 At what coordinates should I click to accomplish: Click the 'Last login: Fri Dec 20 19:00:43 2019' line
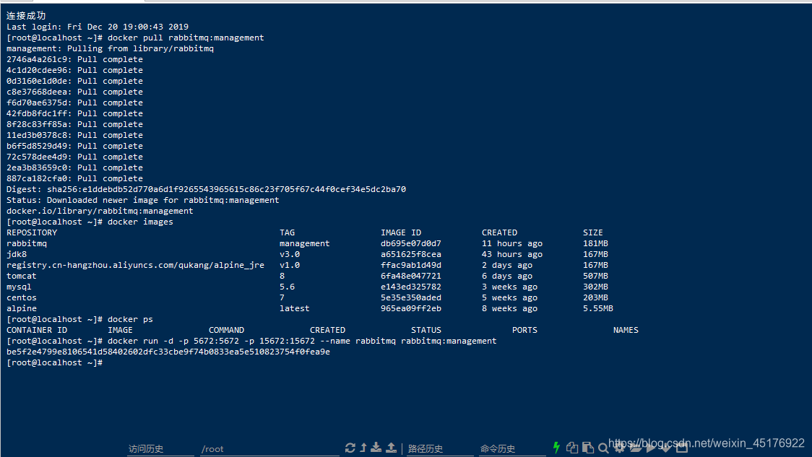coord(98,27)
